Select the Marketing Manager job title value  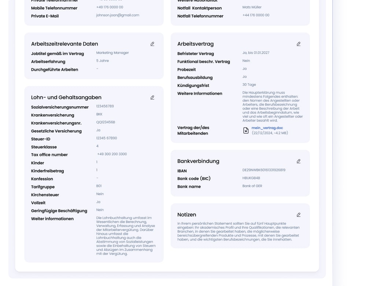pyautogui.click(x=112, y=53)
